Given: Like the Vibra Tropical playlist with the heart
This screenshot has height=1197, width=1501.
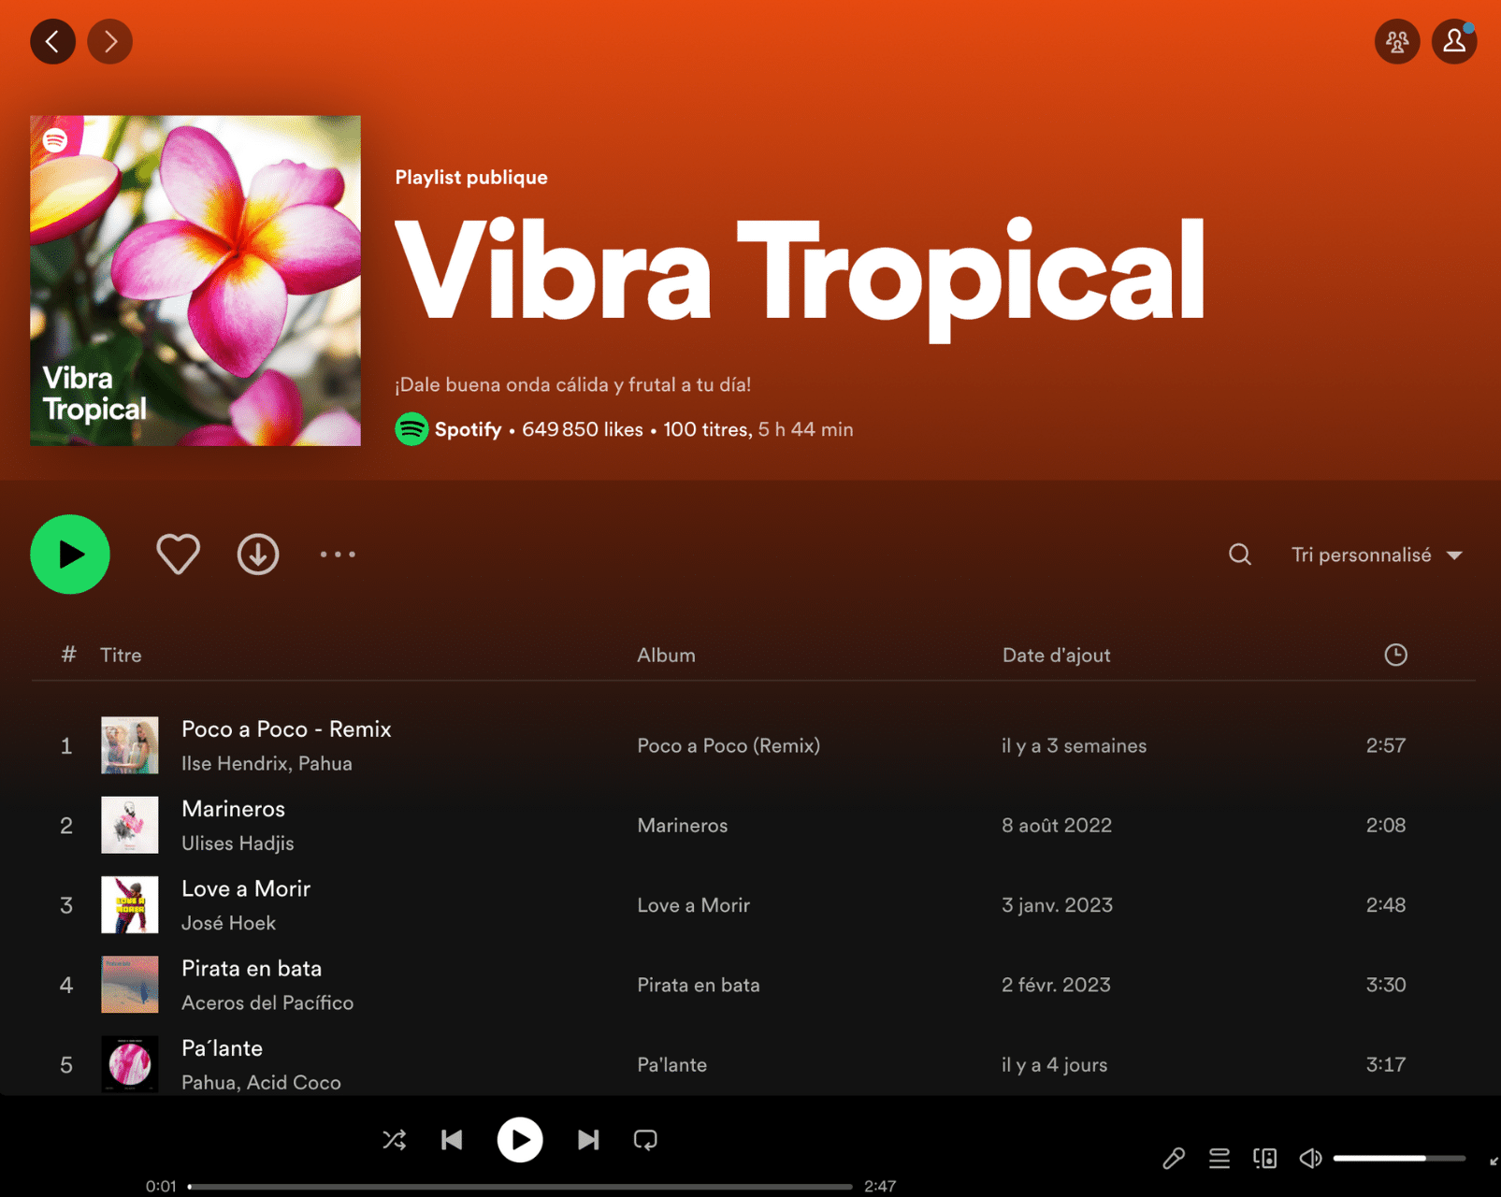Looking at the screenshot, I should (x=178, y=555).
